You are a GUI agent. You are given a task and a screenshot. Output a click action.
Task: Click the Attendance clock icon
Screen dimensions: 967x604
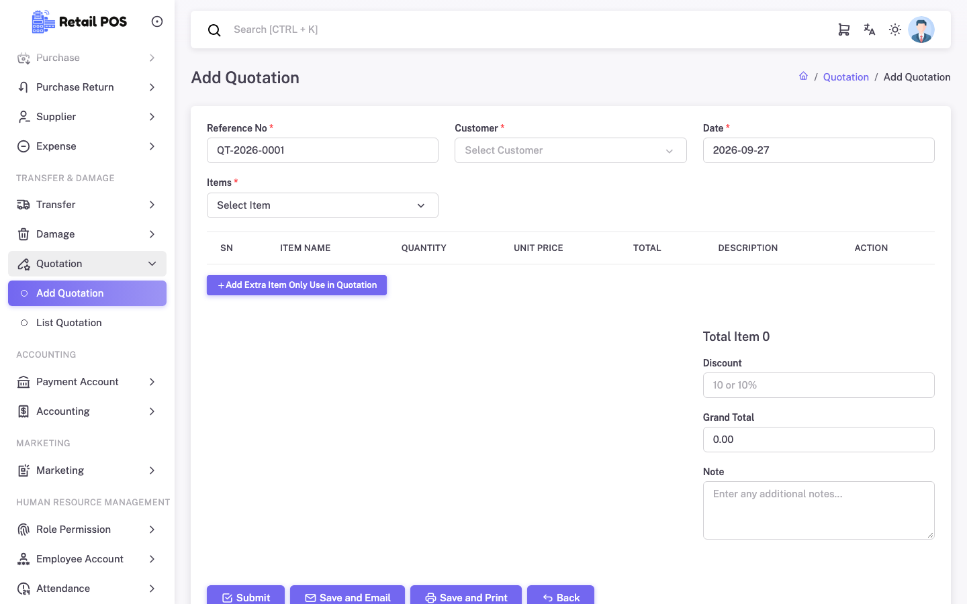(24, 589)
